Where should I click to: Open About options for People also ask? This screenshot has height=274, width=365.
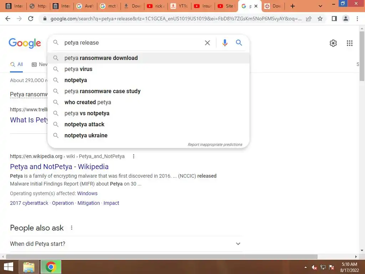[71, 228]
